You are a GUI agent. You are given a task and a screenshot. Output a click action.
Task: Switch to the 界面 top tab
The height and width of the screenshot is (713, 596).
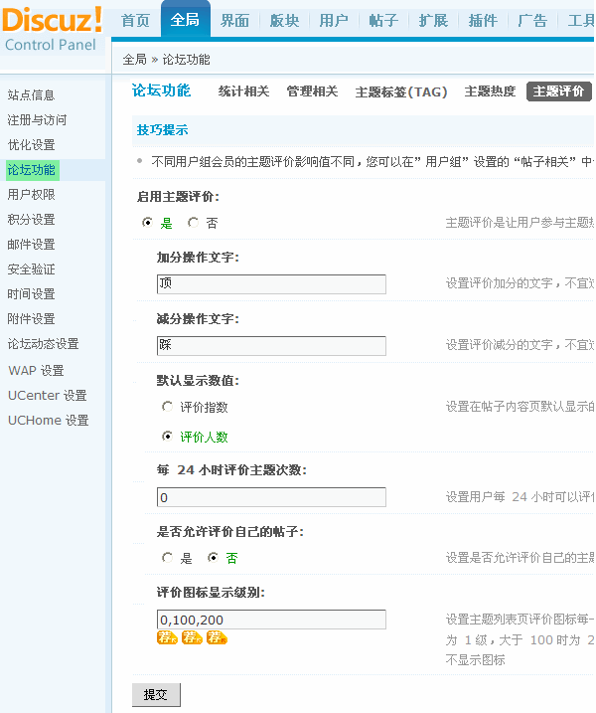coord(234,21)
